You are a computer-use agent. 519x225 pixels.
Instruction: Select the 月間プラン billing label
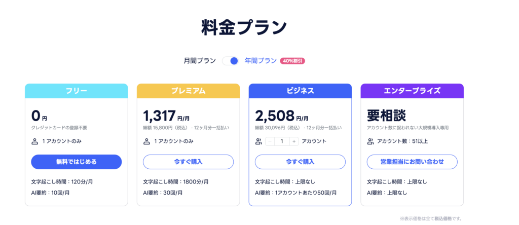[x=201, y=61]
